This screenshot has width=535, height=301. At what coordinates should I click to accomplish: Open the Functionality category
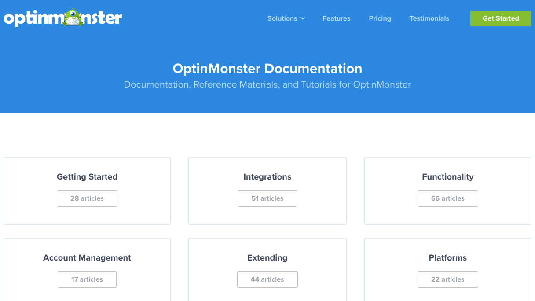click(x=448, y=177)
